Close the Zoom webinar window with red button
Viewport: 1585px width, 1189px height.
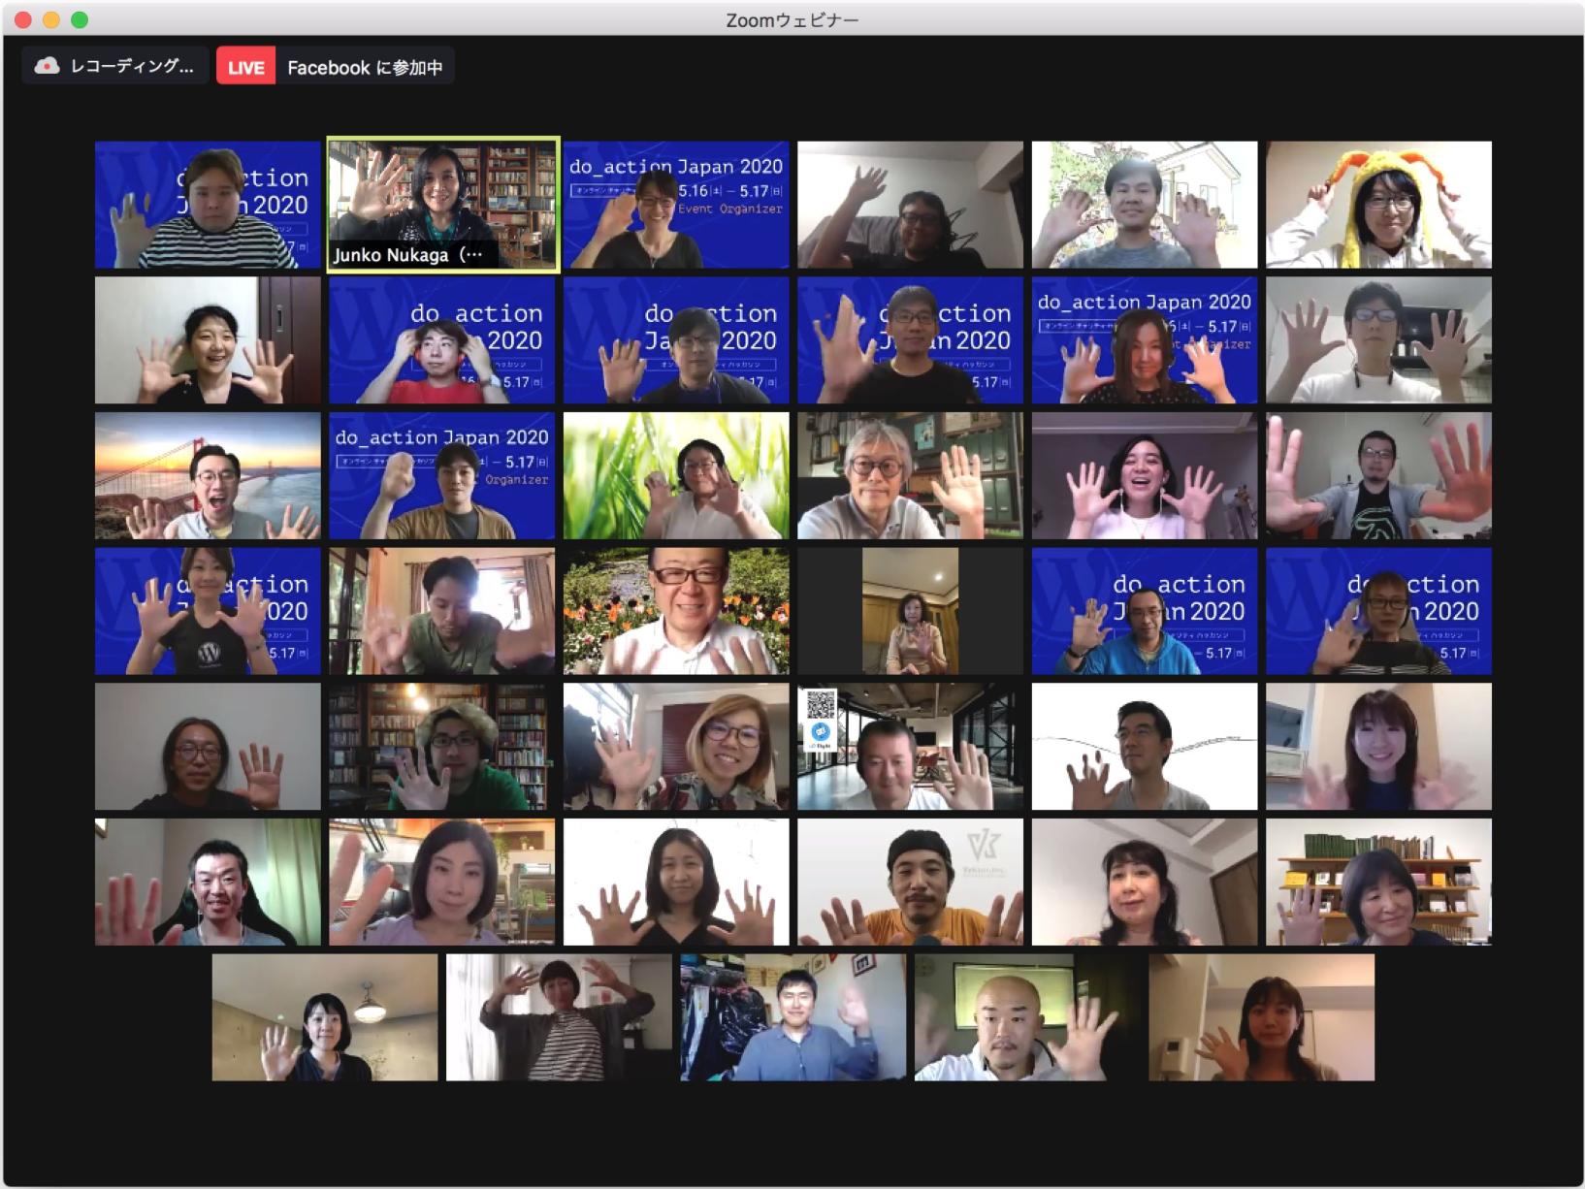[x=23, y=19]
